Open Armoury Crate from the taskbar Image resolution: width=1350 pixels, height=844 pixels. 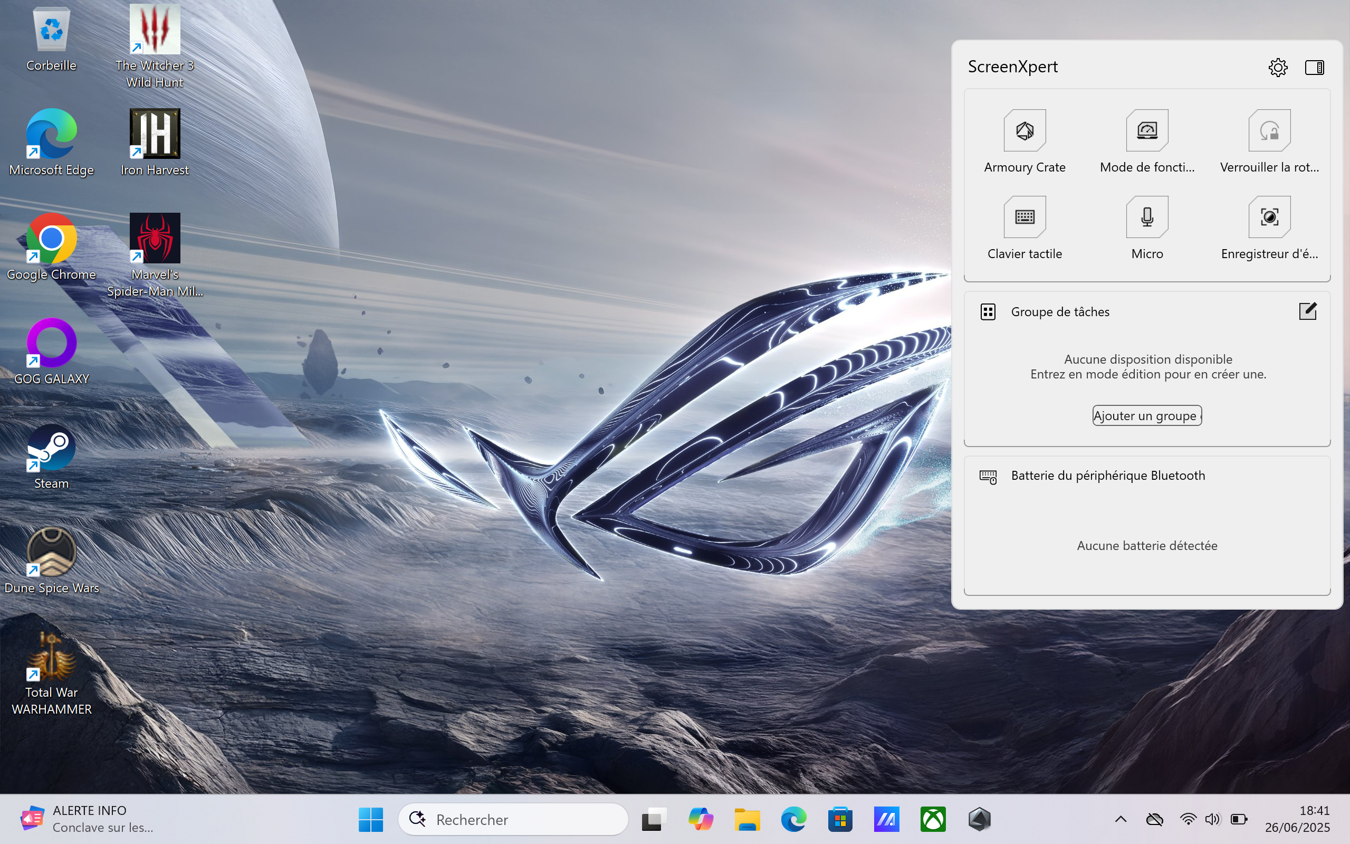coord(980,819)
